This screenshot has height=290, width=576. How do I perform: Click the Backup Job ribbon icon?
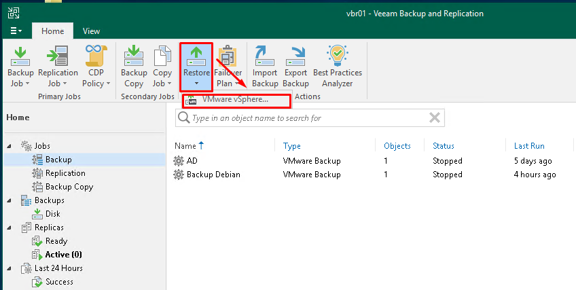pos(20,56)
